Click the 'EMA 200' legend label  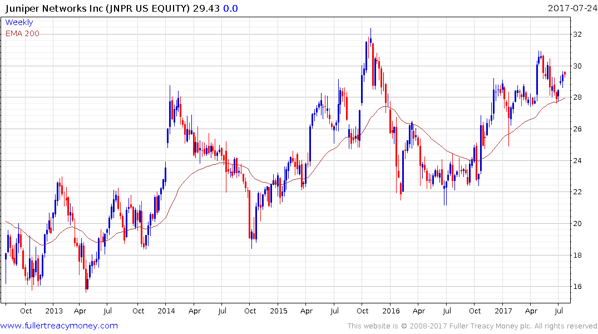coord(22,33)
